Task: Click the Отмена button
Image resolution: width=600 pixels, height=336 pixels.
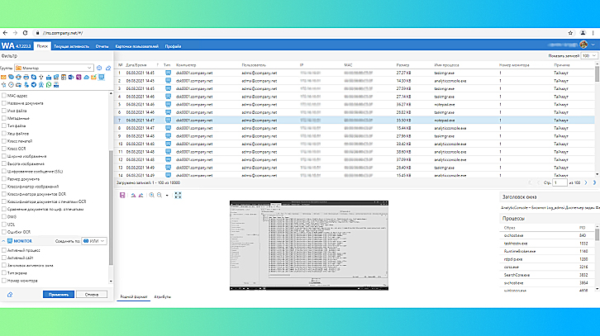Action: (x=92, y=293)
